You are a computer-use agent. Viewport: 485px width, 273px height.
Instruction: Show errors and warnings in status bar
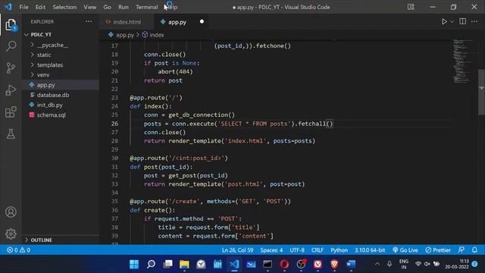(18, 250)
